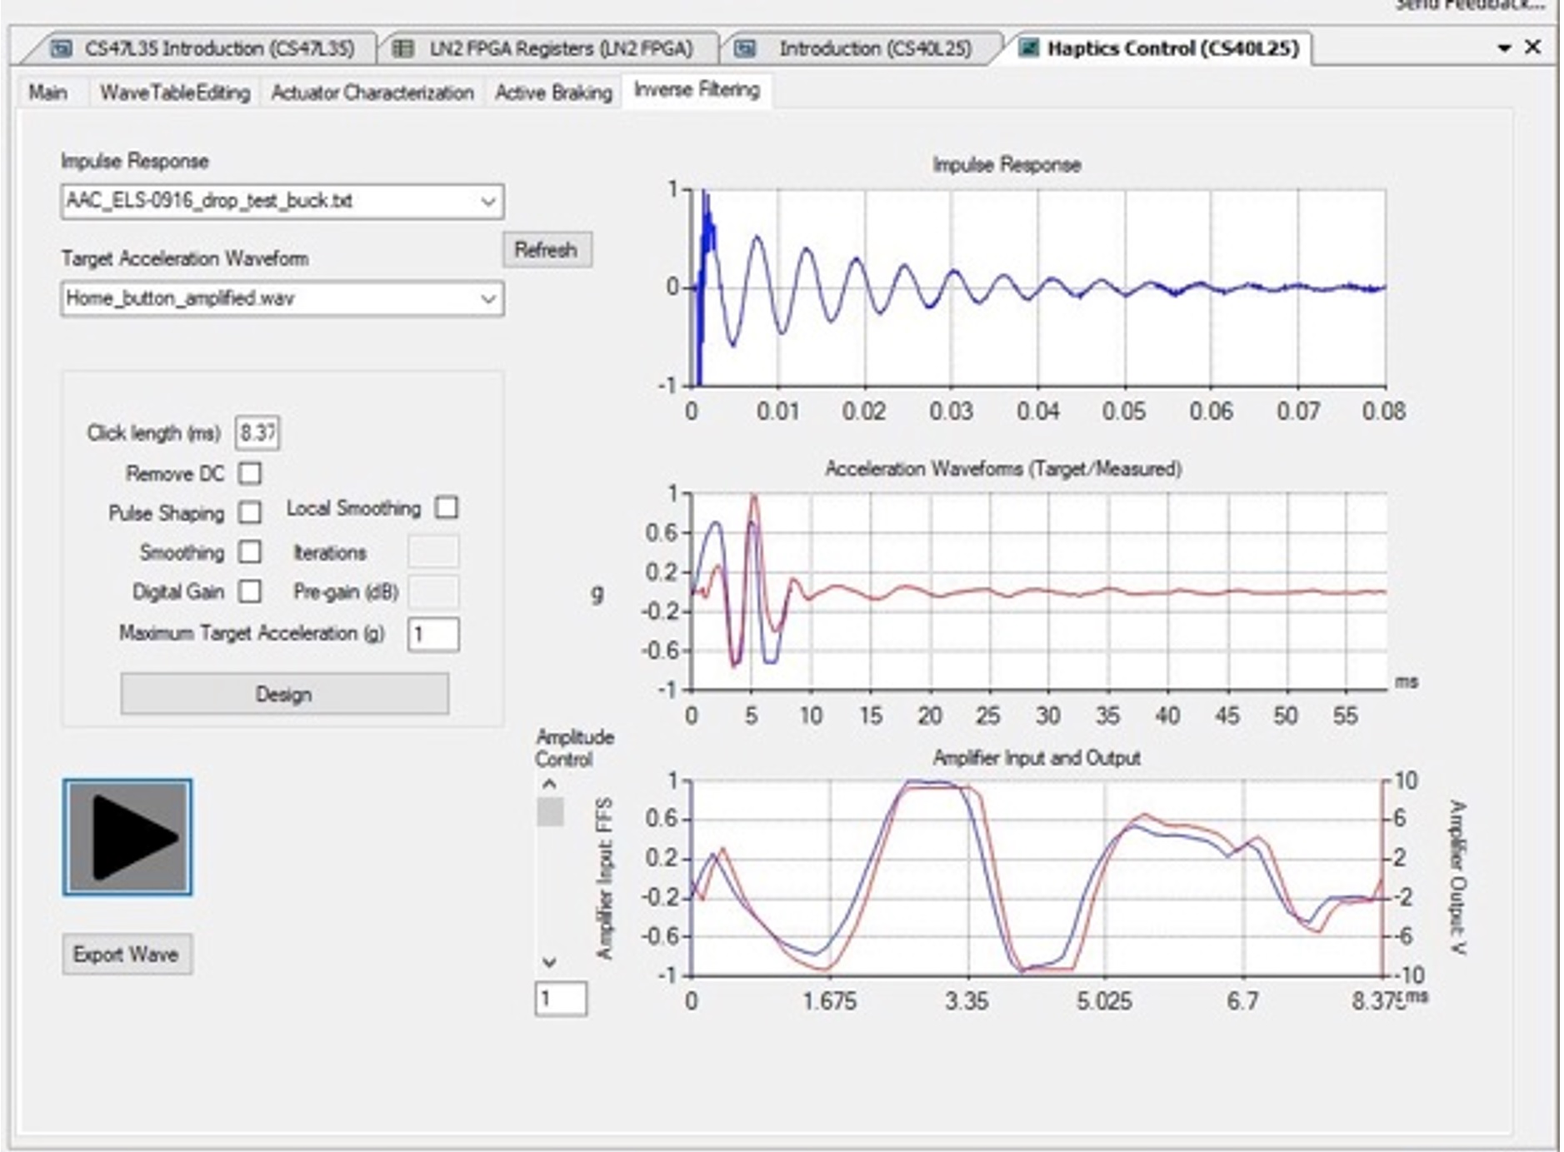1564x1152 pixels.
Task: Toggle Local Smoothing on
Action: (447, 507)
